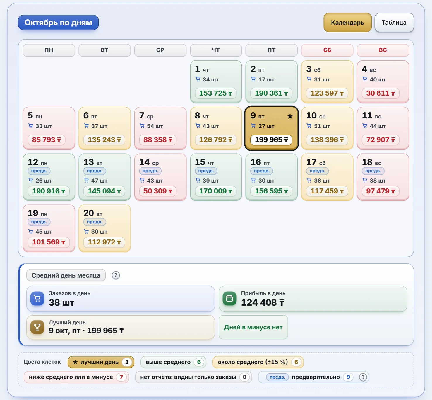Click ниже среднего или в минусе chip
Screen dimensions: 432x400
pos(76,377)
